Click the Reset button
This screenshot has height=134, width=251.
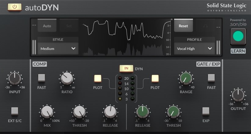[183, 26]
